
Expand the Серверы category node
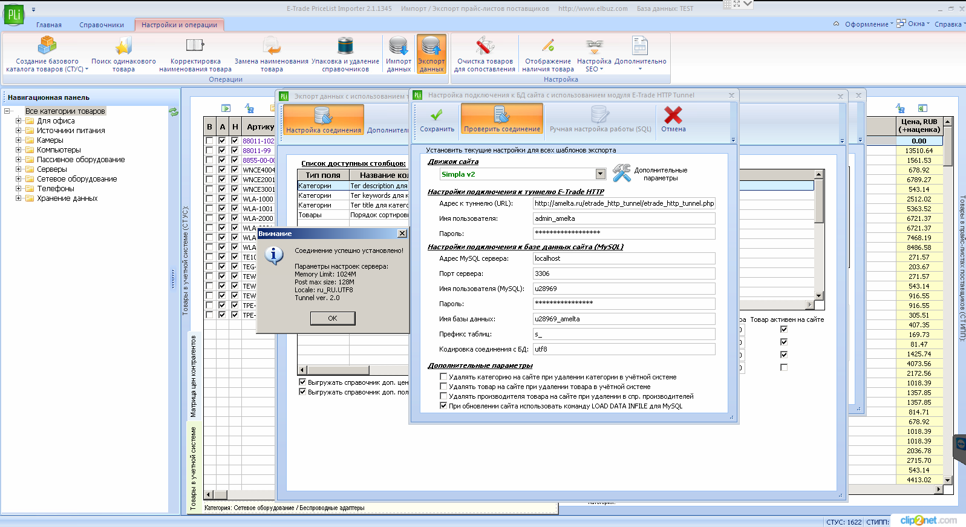[18, 169]
